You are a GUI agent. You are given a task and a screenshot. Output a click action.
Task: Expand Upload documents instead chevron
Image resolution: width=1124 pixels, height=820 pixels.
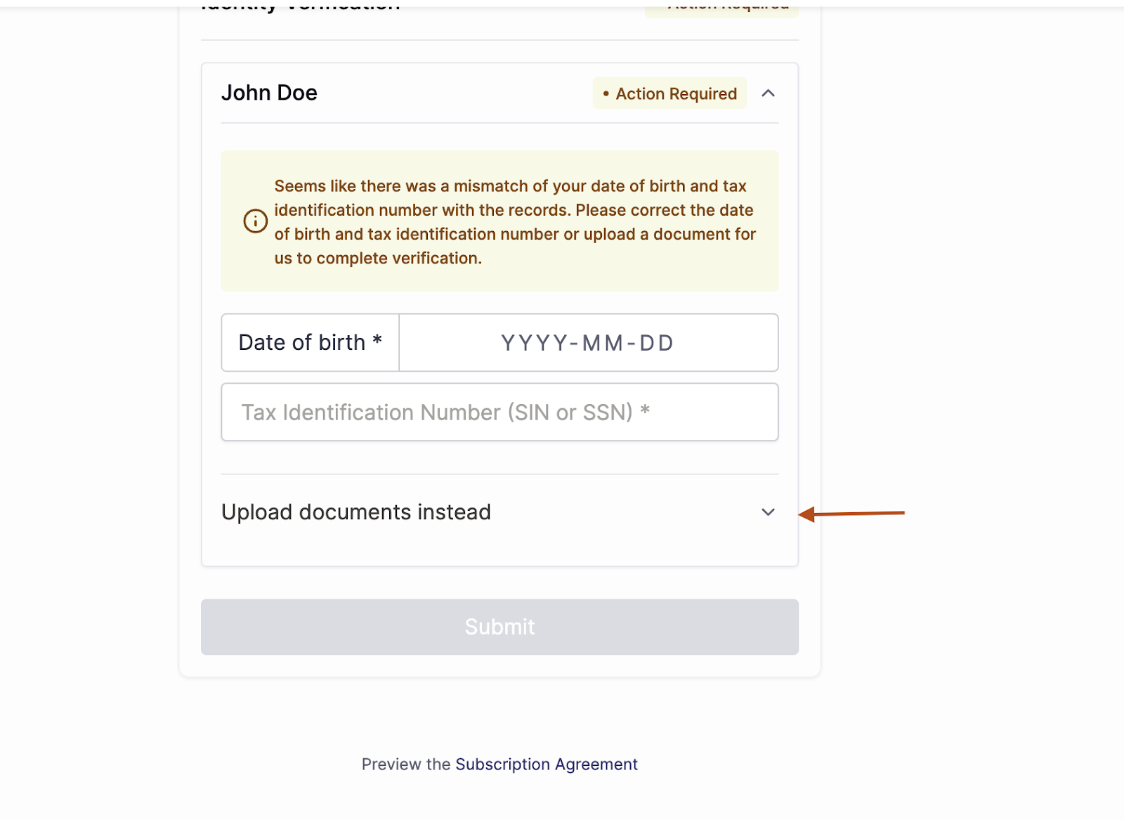click(x=768, y=512)
